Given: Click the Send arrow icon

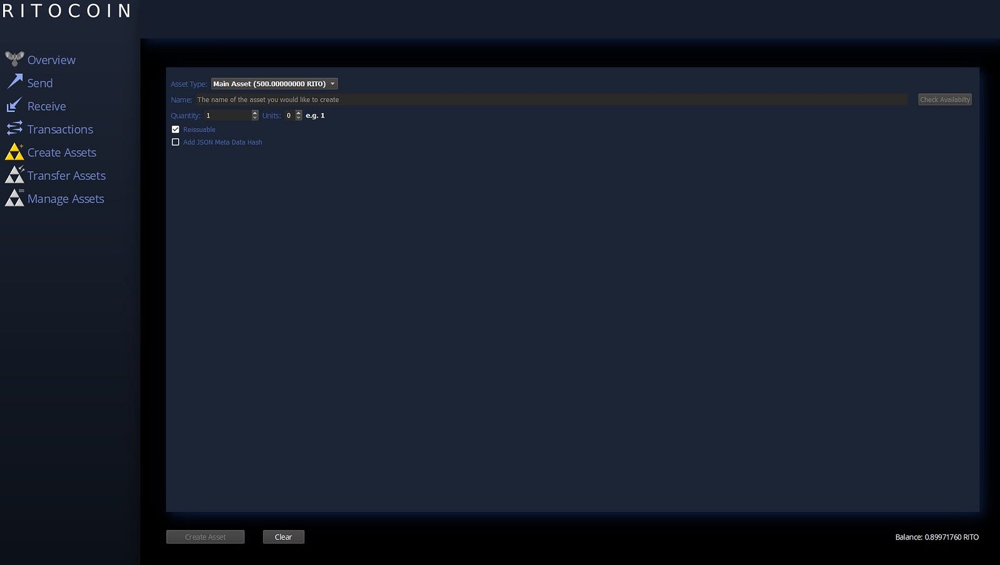Looking at the screenshot, I should coord(14,82).
